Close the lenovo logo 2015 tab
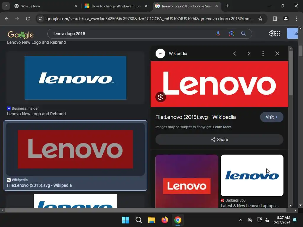This screenshot has height=227, width=303. 217,6
